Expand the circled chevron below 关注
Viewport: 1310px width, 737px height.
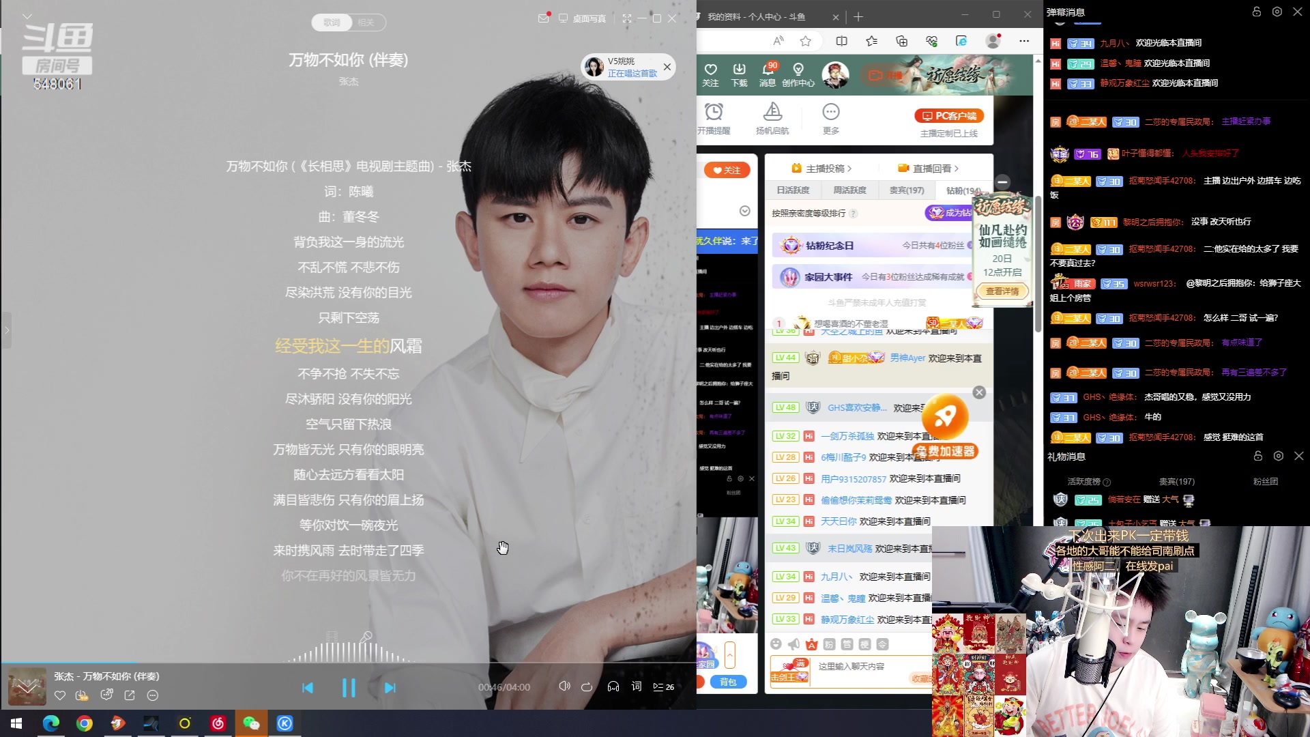745,211
